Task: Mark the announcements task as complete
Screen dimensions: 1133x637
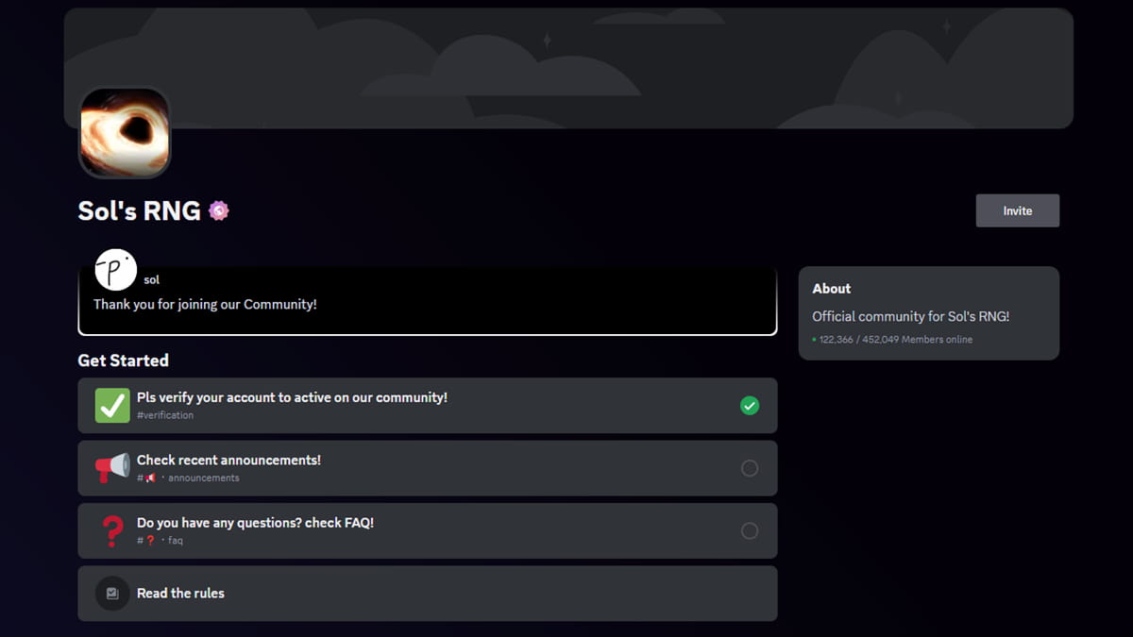Action: pyautogui.click(x=750, y=468)
